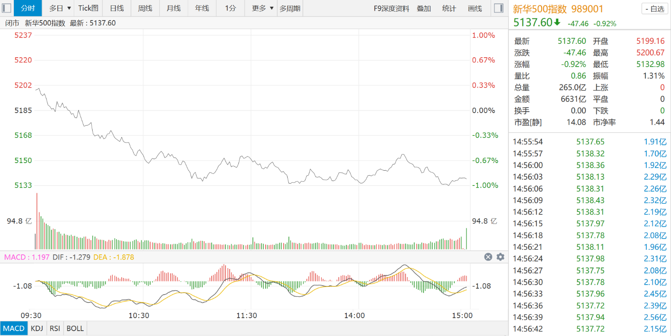Switch to the Tick图 view
This screenshot has height=336, width=671.
(88, 8)
